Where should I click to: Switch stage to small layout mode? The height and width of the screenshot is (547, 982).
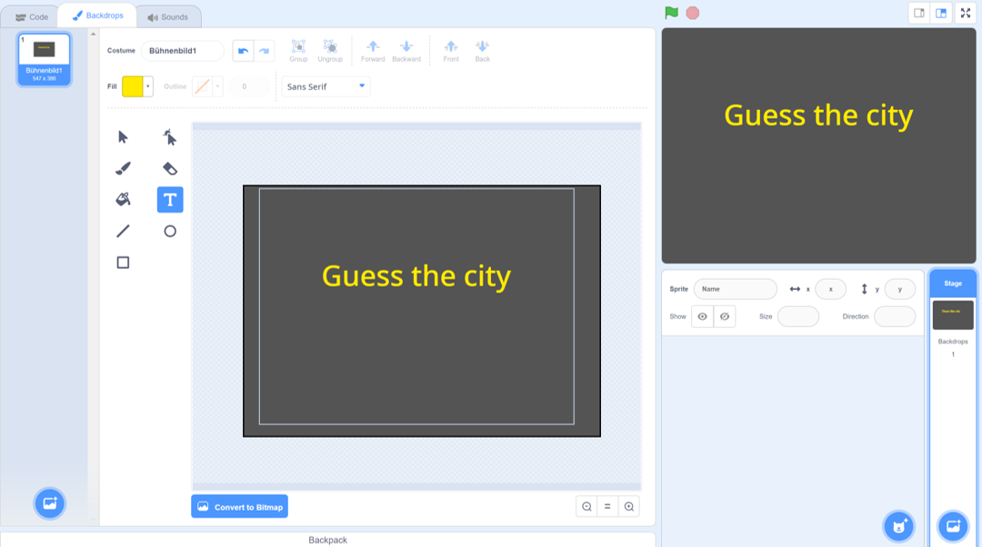(918, 13)
